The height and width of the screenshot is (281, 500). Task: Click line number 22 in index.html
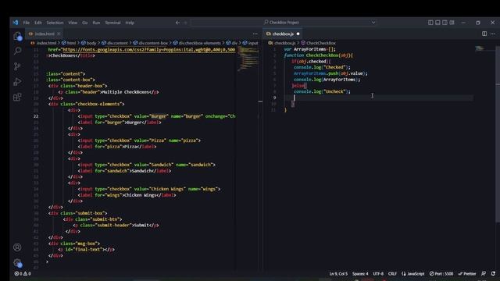[x=36, y=116]
